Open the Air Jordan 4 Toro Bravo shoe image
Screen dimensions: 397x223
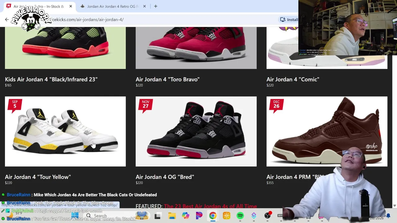(196, 48)
